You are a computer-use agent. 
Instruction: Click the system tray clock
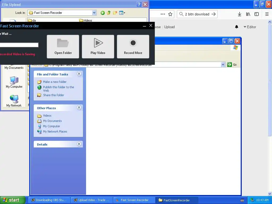(262, 200)
